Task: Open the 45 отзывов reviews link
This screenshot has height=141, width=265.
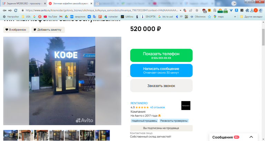Action: [x=157, y=108]
